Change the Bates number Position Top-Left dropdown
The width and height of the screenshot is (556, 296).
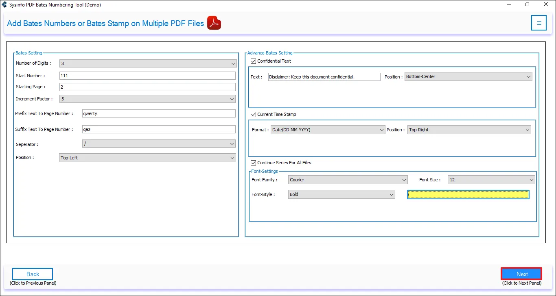148,158
